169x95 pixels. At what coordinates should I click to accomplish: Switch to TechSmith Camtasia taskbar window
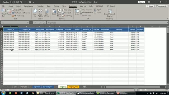tap(106, 93)
